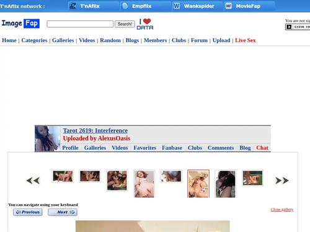The width and height of the screenshot is (310, 232).
Task: Click into the search text field
Action: tap(80, 24)
